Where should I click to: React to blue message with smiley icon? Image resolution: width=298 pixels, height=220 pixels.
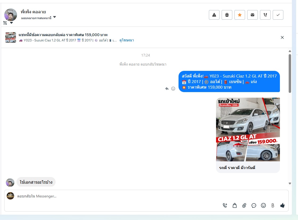point(173,88)
